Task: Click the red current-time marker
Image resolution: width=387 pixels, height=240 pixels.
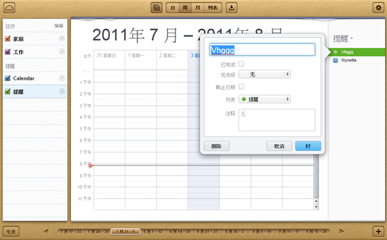Action: point(90,165)
